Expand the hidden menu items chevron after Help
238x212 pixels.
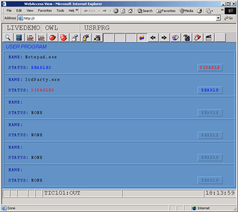77,10
